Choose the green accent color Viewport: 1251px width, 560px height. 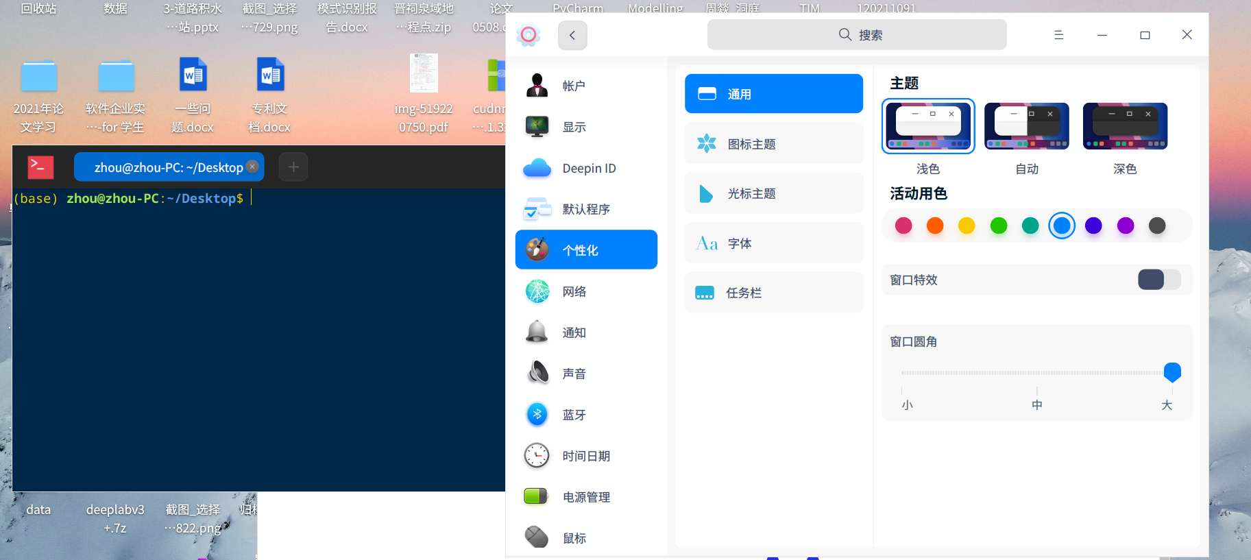click(x=999, y=226)
